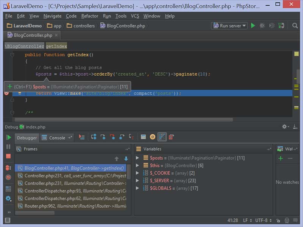Viewport: 303px width, 227px height.
Task: Run with coverage from the main toolbar
Action: [272, 25]
